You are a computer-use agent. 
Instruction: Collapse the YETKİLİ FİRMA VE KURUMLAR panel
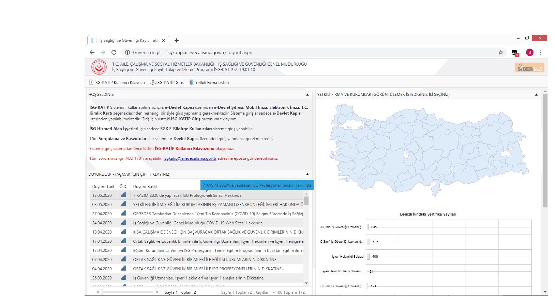click(x=536, y=95)
